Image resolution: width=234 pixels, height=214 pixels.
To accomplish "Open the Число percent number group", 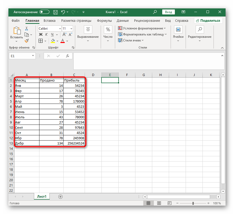I will [x=108, y=34].
